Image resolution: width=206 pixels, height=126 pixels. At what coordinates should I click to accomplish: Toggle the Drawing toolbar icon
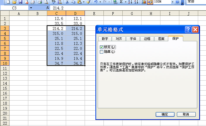pyautogui.click(x=150, y=2)
